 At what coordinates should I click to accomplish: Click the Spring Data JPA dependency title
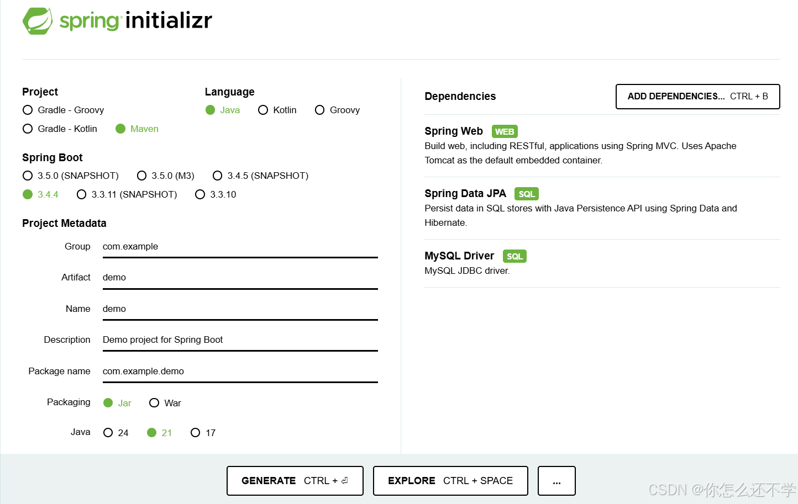point(465,194)
